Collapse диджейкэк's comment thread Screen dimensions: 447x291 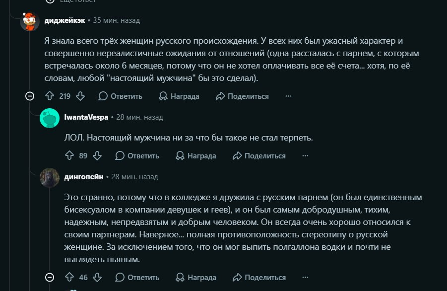[30, 96]
